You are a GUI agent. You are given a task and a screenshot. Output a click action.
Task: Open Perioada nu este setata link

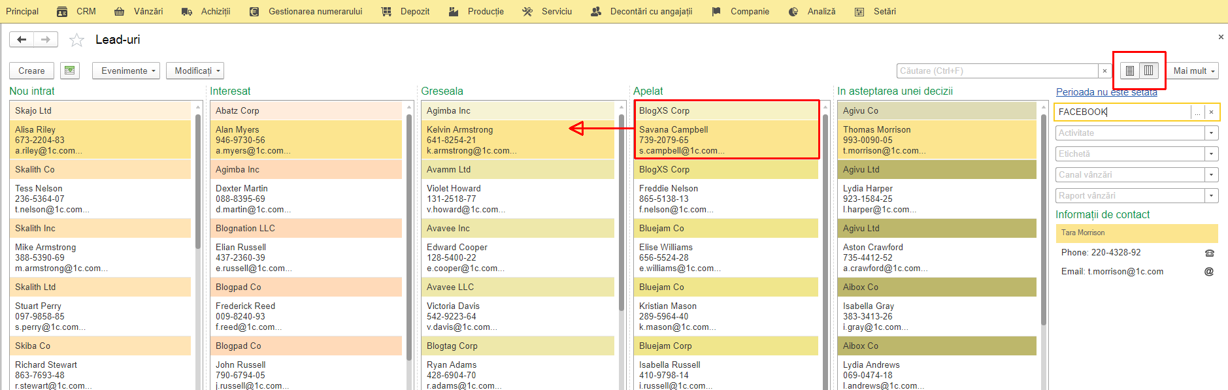click(1106, 92)
